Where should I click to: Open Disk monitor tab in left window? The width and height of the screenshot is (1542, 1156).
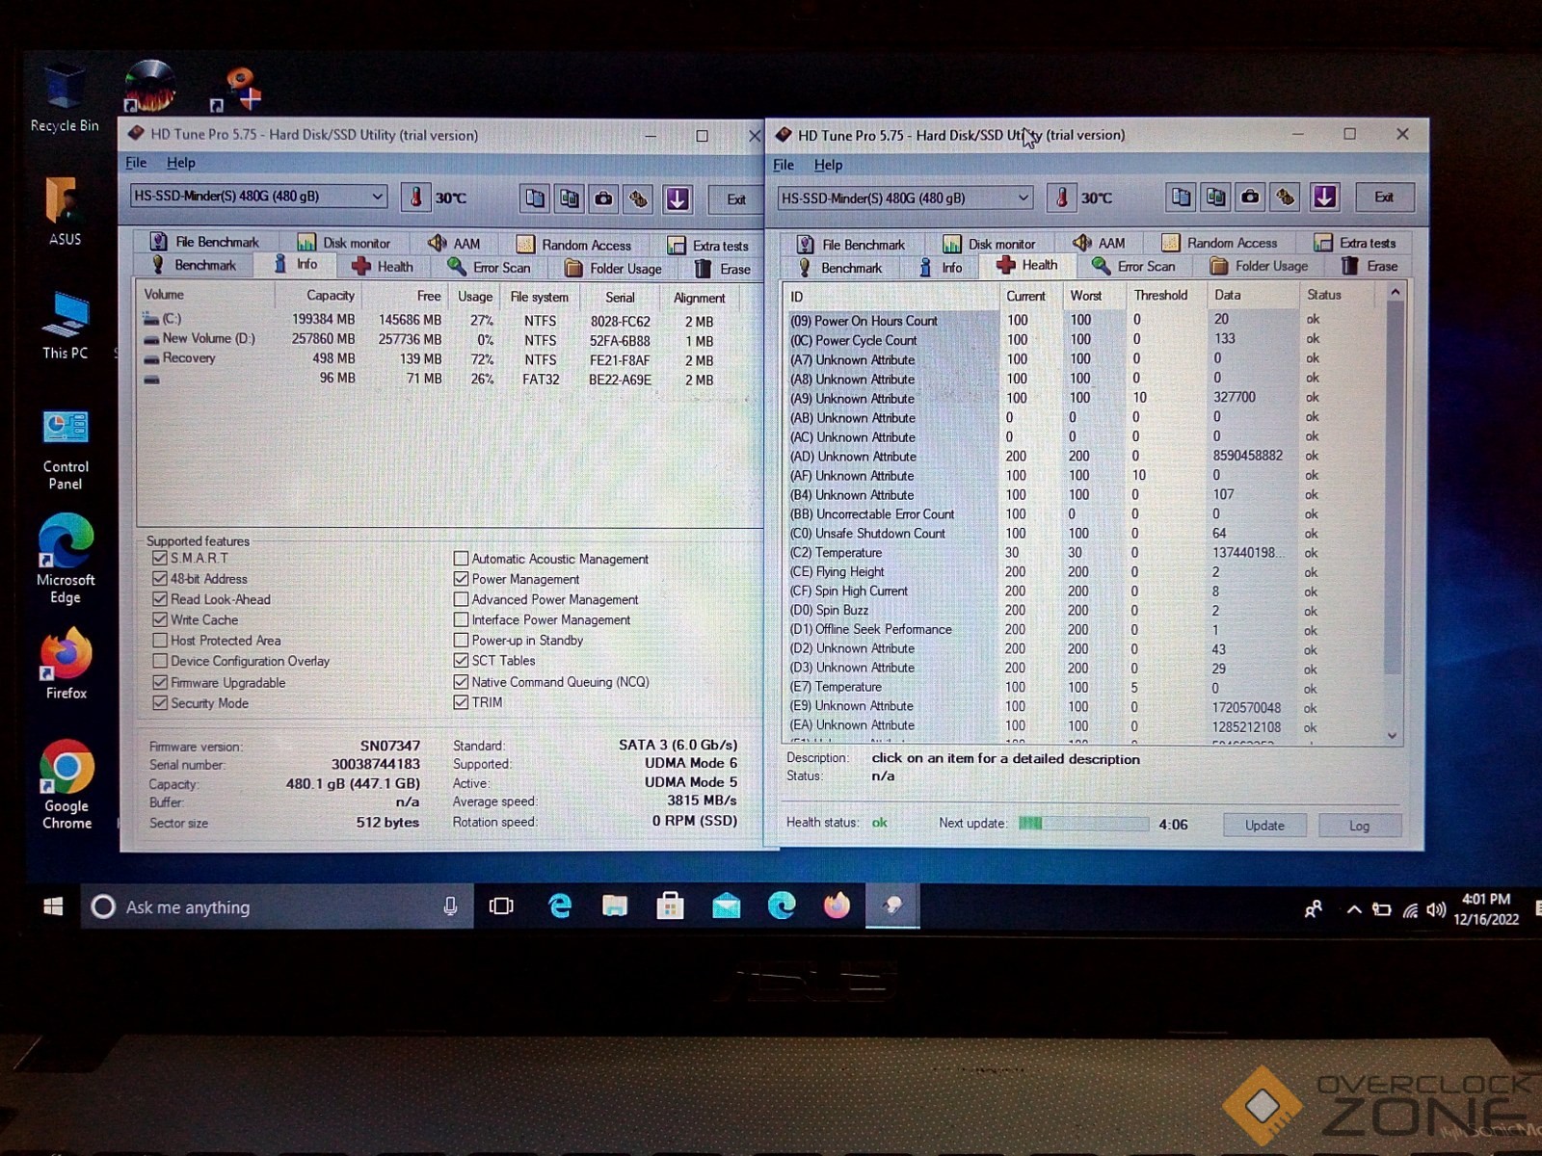[344, 243]
